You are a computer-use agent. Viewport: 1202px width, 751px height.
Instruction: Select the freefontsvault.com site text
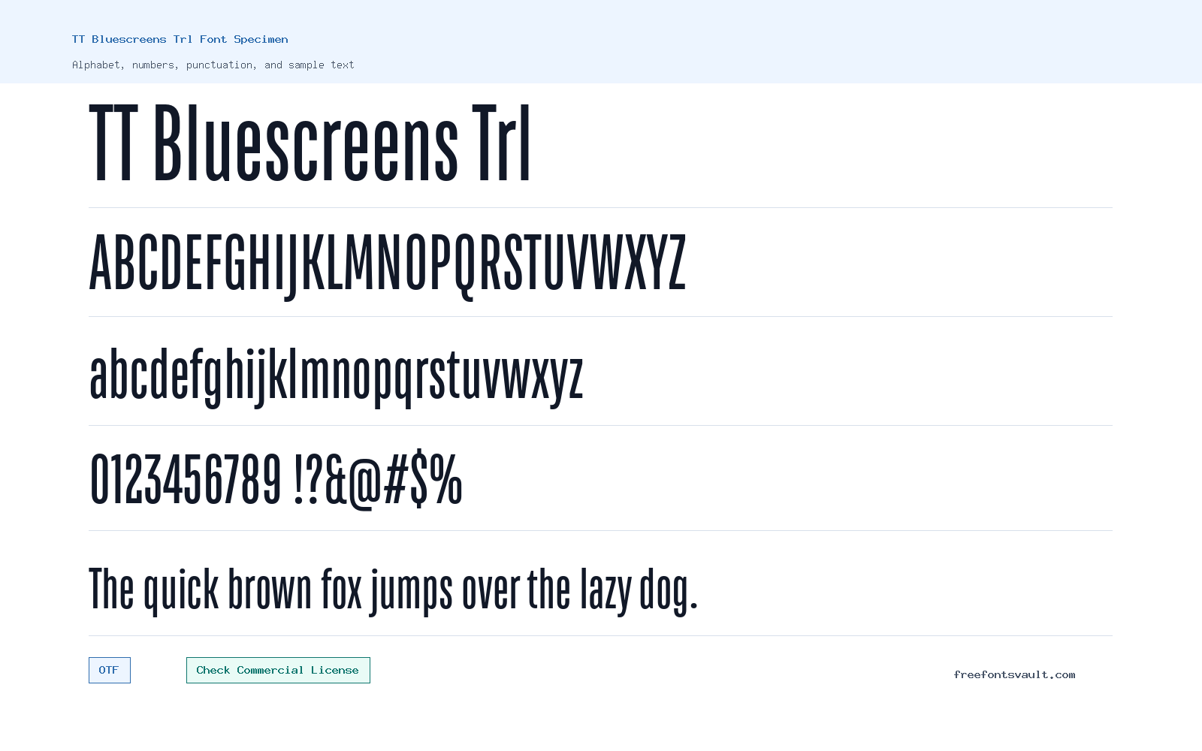click(x=1014, y=674)
